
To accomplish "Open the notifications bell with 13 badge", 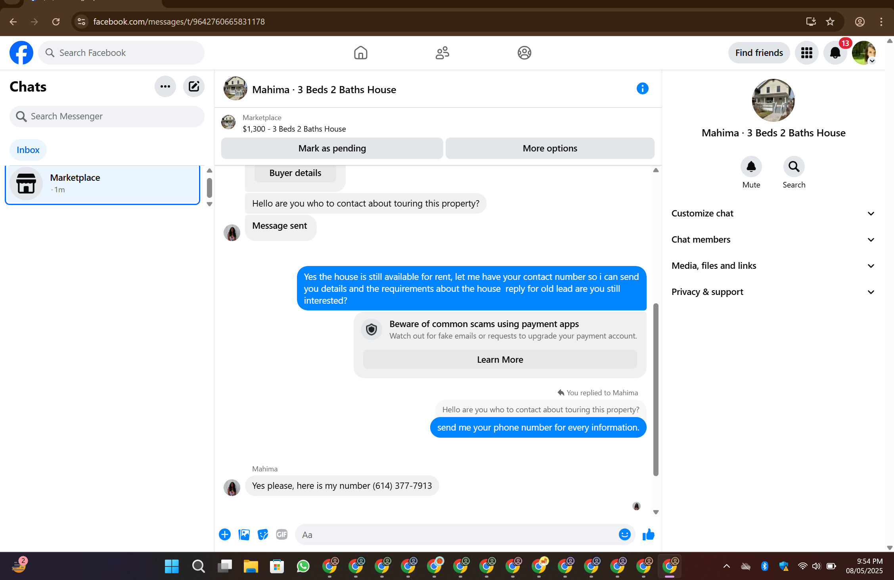I will coord(835,53).
